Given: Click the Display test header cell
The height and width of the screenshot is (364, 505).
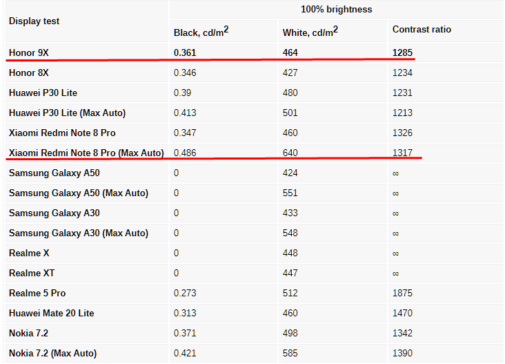Looking at the screenshot, I should [34, 21].
